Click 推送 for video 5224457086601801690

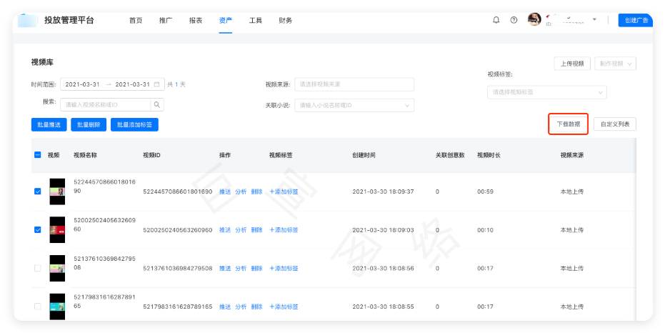[225, 192]
